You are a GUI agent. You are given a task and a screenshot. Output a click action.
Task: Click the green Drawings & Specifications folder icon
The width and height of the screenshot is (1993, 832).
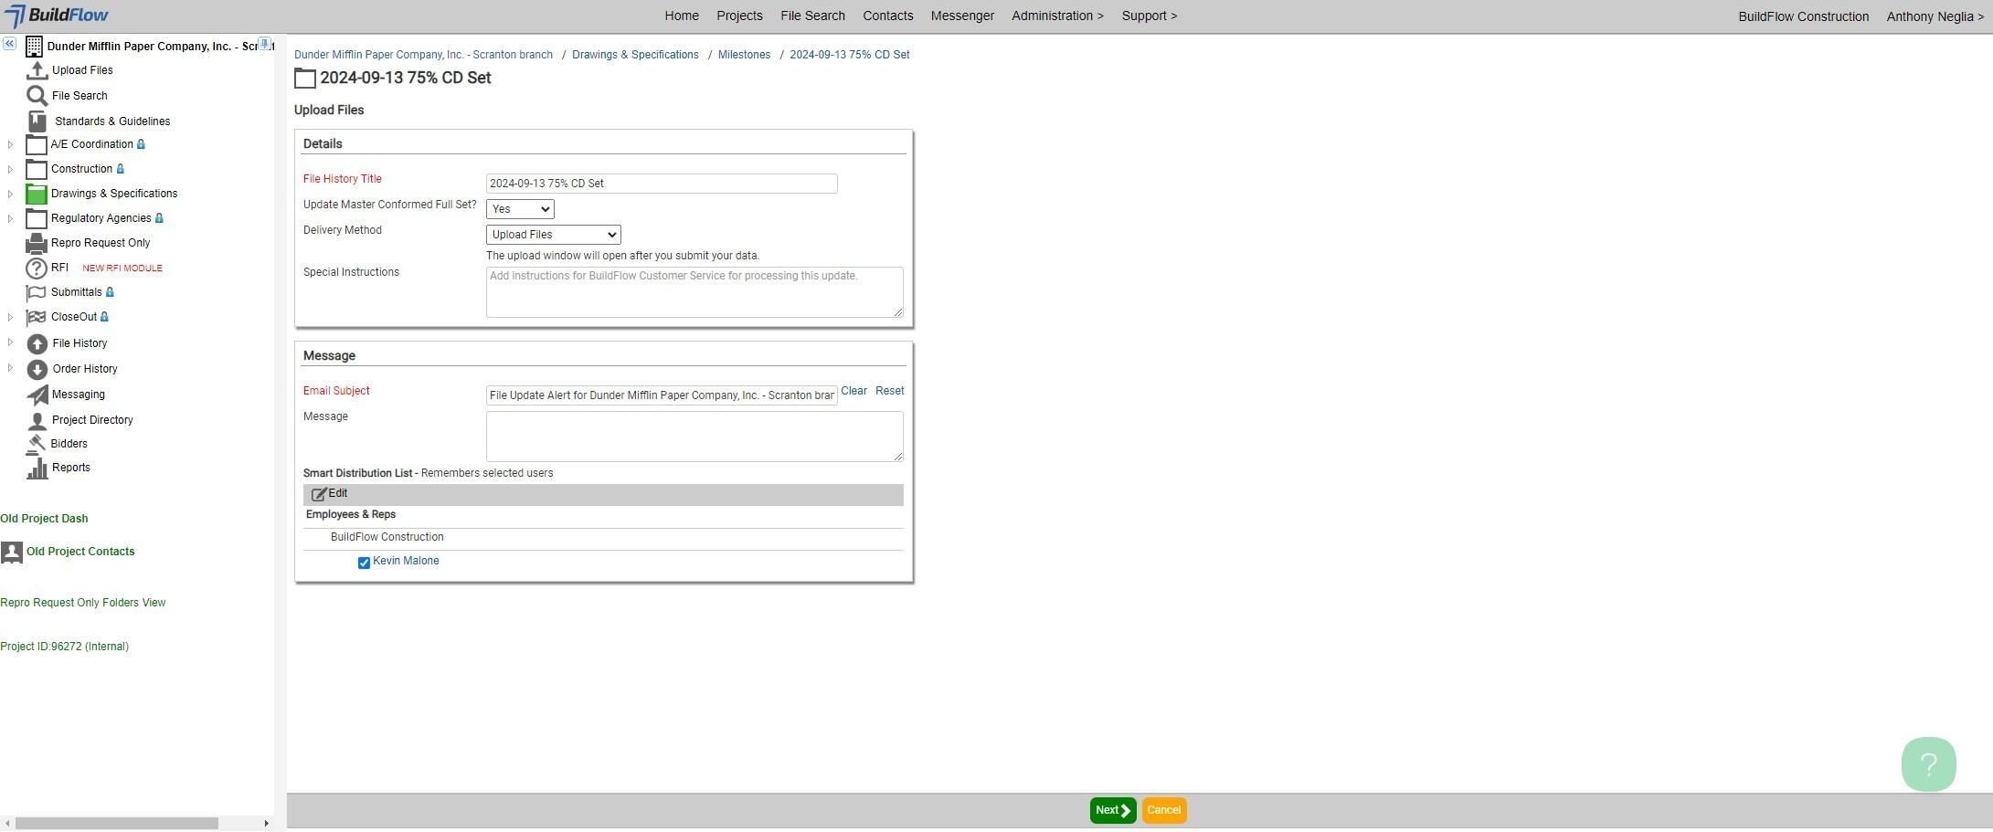[x=37, y=195]
